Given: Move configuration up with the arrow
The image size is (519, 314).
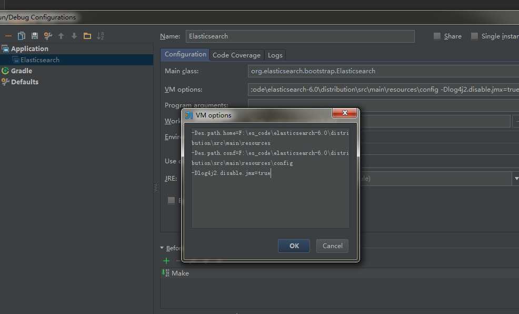Looking at the screenshot, I should [61, 36].
